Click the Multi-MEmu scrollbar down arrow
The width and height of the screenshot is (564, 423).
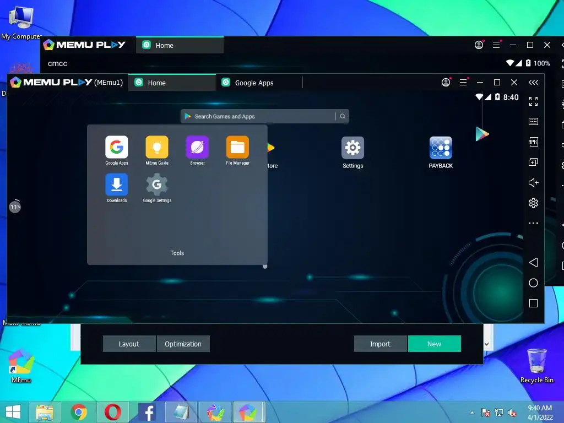(x=486, y=344)
